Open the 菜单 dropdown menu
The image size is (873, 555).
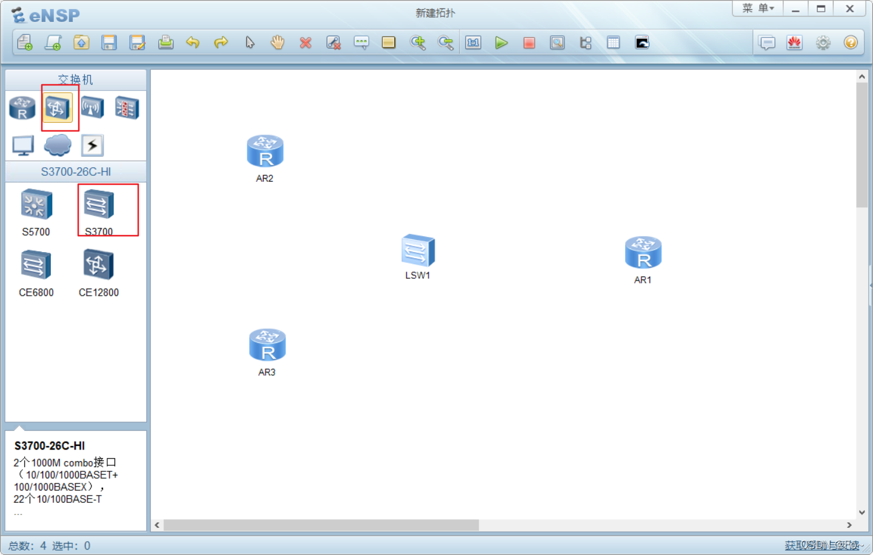coord(758,8)
